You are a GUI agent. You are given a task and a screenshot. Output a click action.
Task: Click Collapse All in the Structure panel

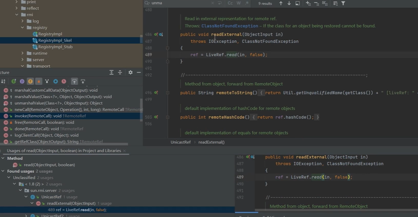click(x=120, y=72)
